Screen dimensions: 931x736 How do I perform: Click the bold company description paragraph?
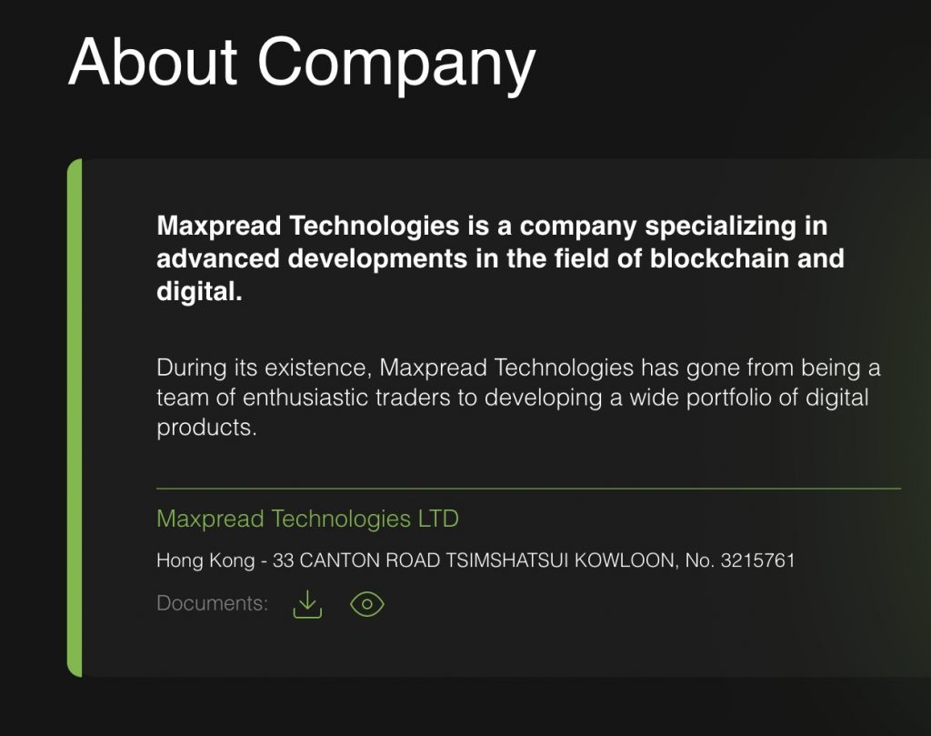tap(500, 258)
